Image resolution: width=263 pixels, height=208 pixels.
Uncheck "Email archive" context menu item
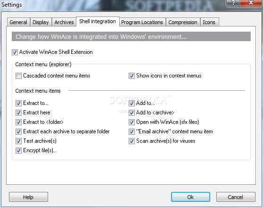(131, 131)
